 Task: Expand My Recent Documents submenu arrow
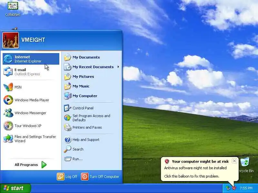118,67
